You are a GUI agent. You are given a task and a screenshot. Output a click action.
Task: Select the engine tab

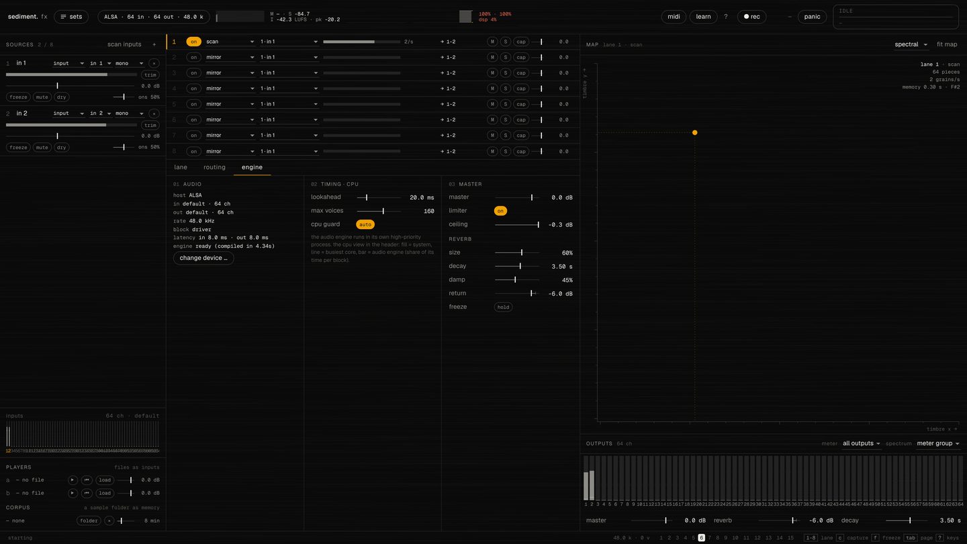pos(252,167)
